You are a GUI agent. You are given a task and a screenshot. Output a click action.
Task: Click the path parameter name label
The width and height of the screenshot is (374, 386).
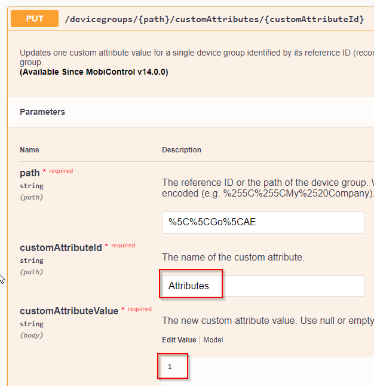(x=30, y=173)
